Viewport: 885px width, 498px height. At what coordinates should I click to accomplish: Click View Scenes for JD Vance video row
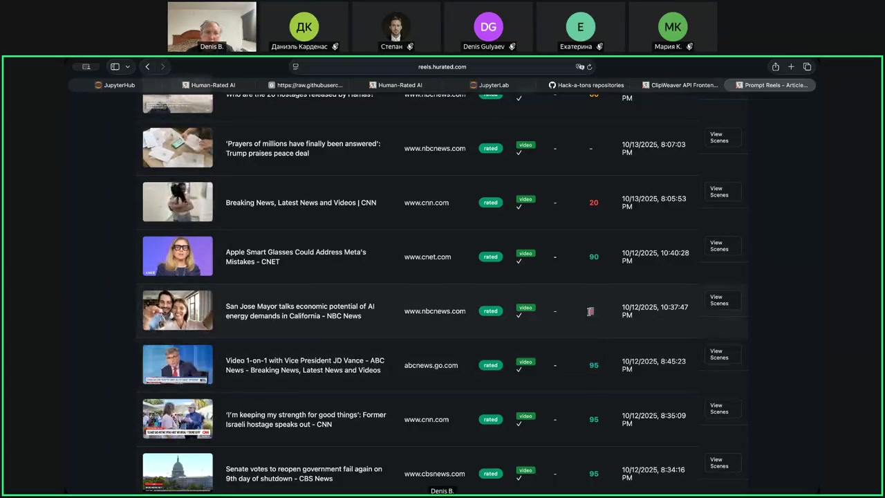point(719,355)
